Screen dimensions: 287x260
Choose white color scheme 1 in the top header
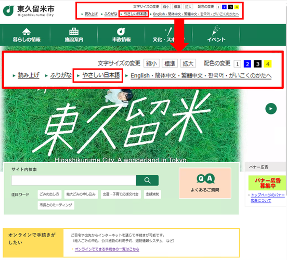click(218, 7)
